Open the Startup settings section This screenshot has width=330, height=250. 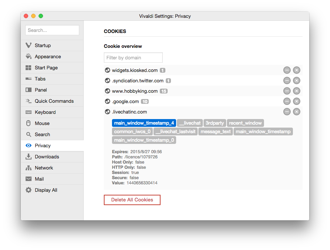[52, 45]
